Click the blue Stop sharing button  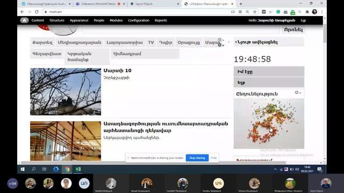click(x=197, y=158)
